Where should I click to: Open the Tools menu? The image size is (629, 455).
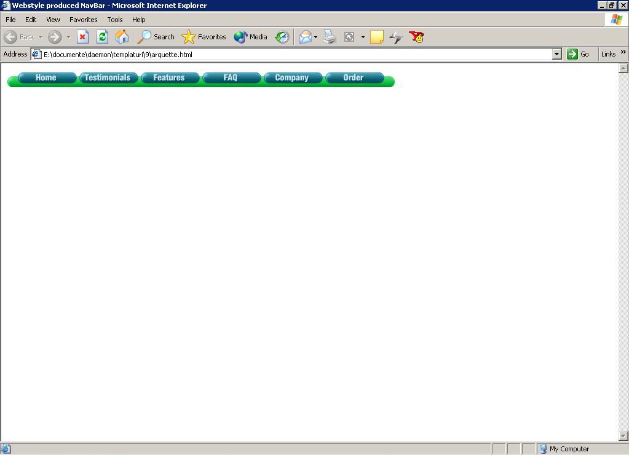pos(114,20)
